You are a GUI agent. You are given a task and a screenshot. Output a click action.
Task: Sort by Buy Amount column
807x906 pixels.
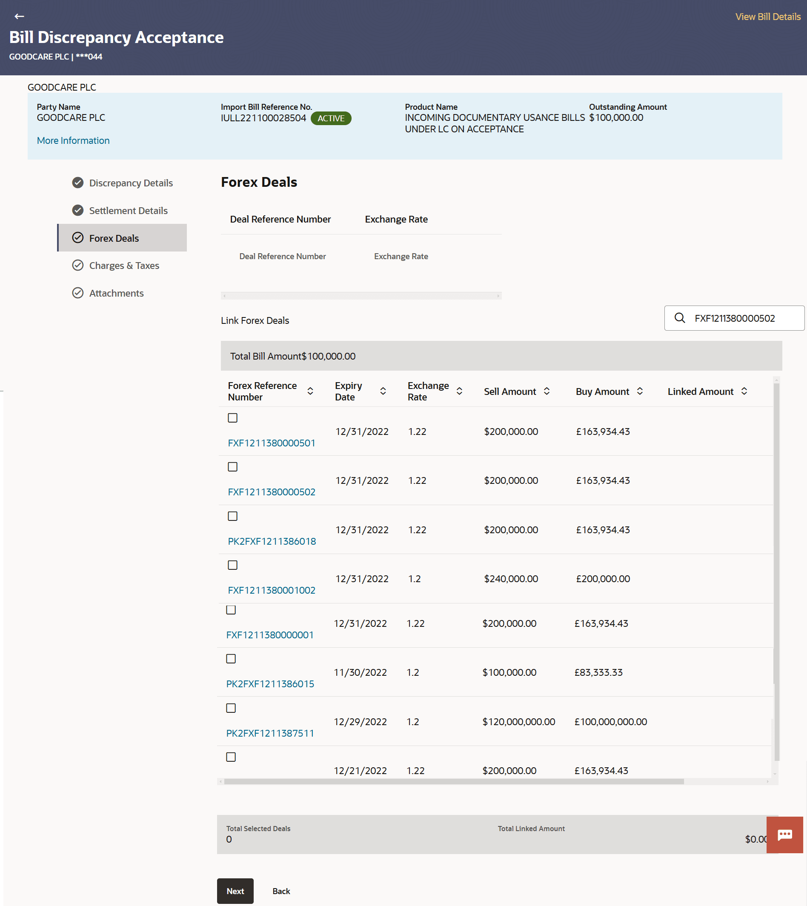point(640,391)
